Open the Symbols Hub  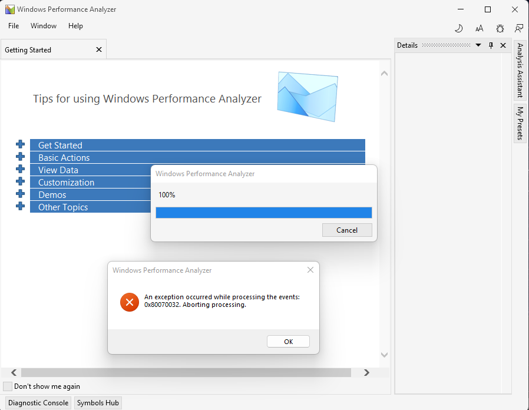(x=98, y=403)
